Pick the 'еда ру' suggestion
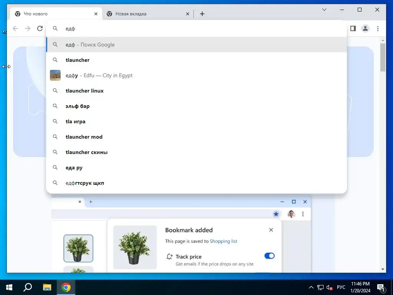393x295 pixels. 196,167
